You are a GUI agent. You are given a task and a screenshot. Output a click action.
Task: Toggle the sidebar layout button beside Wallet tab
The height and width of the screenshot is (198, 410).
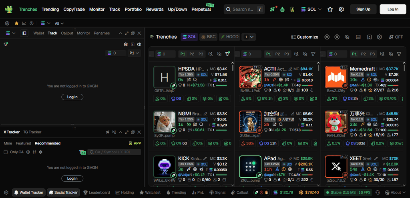(24, 34)
